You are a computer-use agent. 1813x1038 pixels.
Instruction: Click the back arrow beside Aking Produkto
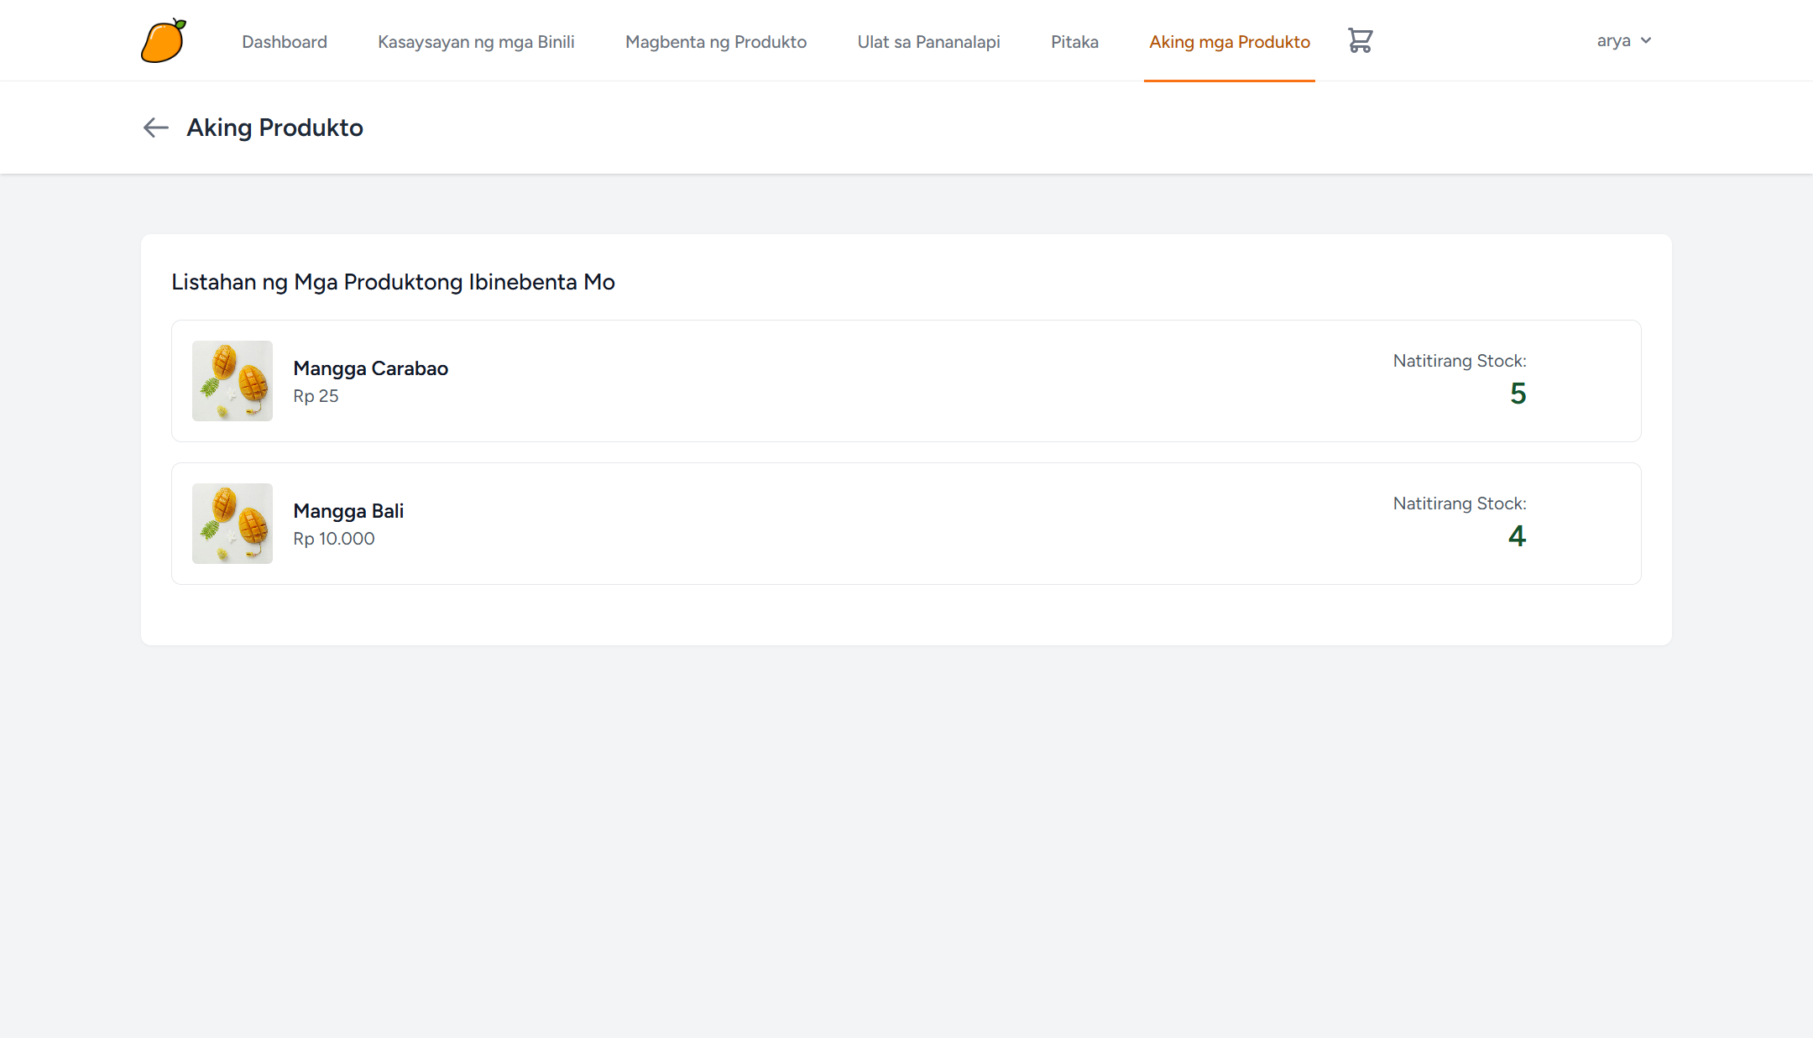pos(155,128)
